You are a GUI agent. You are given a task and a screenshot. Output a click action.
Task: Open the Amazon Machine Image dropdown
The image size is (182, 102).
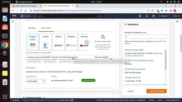click(70, 59)
